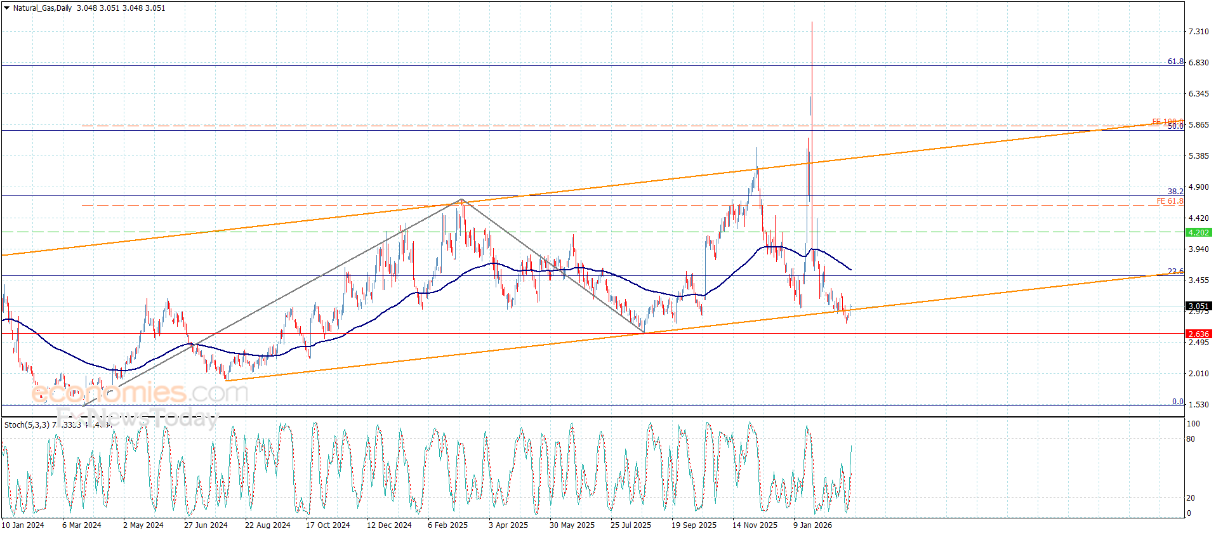Select the 6 Feb 2025 date label
The image size is (1216, 533).
[447, 525]
